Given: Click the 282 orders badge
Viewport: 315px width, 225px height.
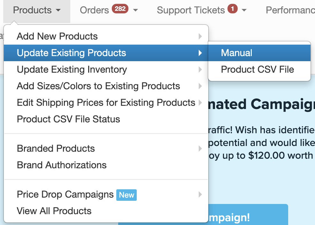Looking at the screenshot, I should 120,9.
